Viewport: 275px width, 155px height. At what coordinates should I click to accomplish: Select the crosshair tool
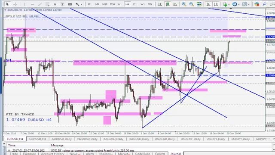click(15, 4)
